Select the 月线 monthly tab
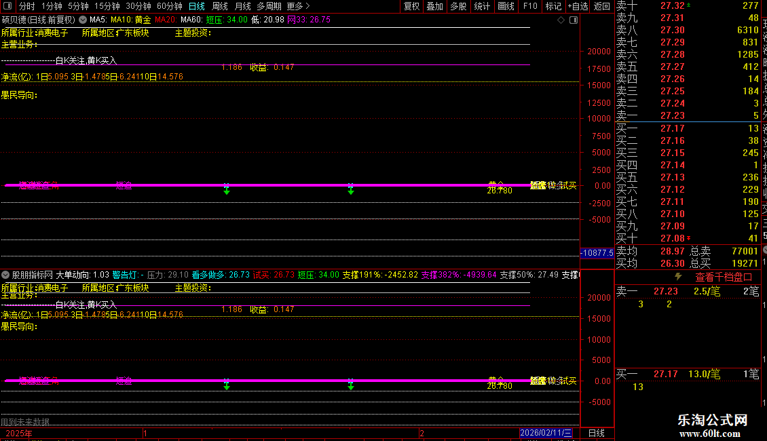 click(x=242, y=6)
